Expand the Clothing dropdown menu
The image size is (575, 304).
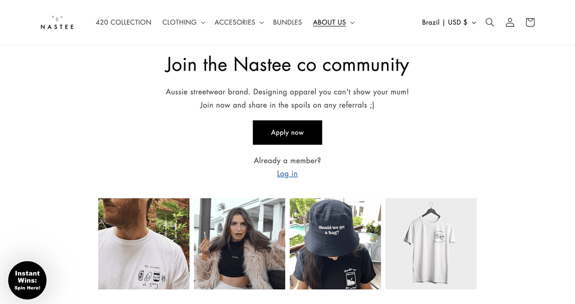pos(184,22)
